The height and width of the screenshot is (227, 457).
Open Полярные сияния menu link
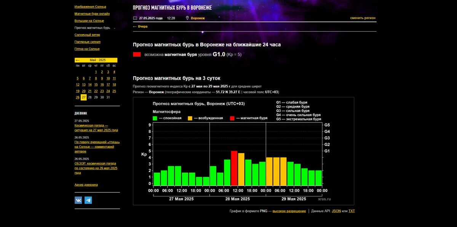[x=88, y=42]
